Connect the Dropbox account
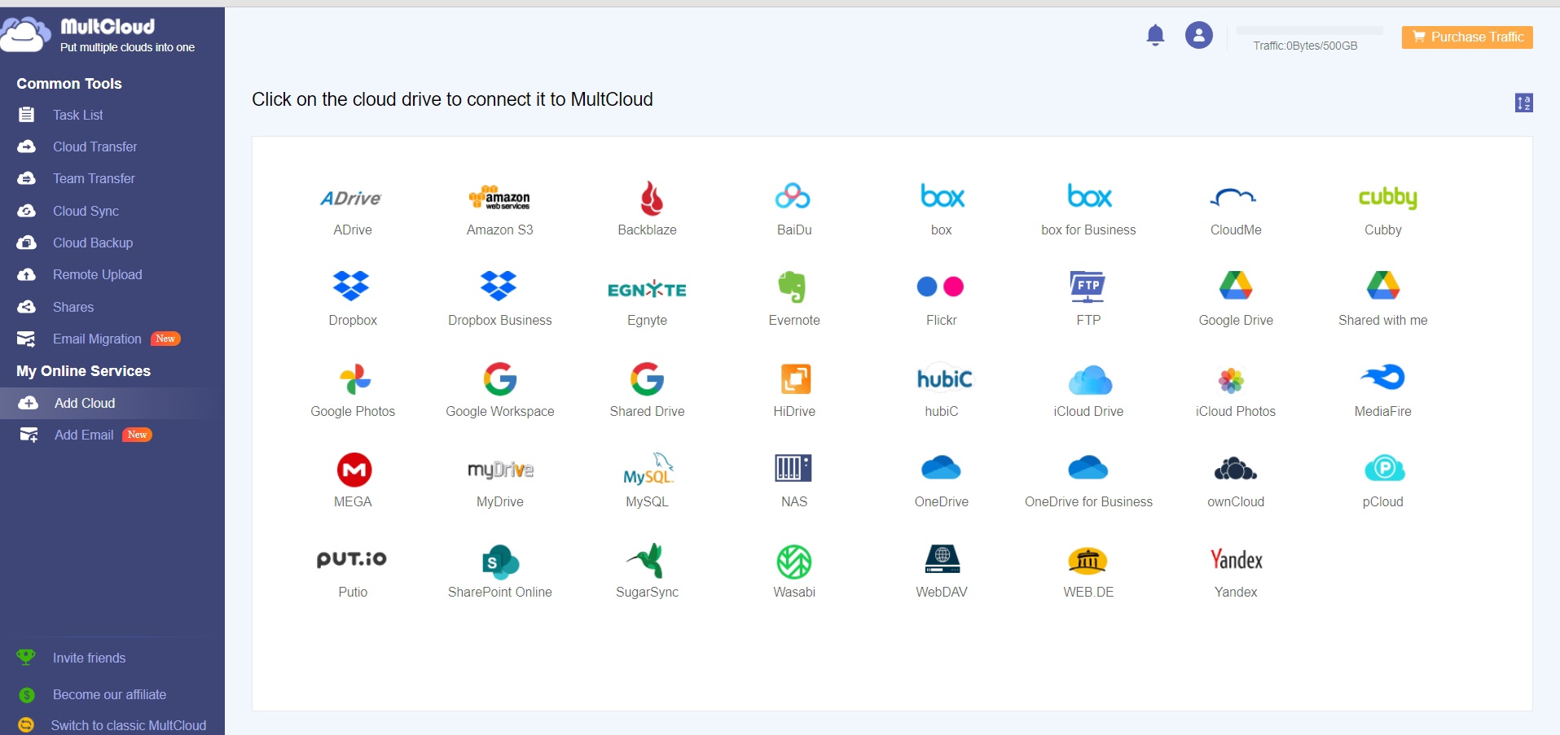 click(x=351, y=287)
